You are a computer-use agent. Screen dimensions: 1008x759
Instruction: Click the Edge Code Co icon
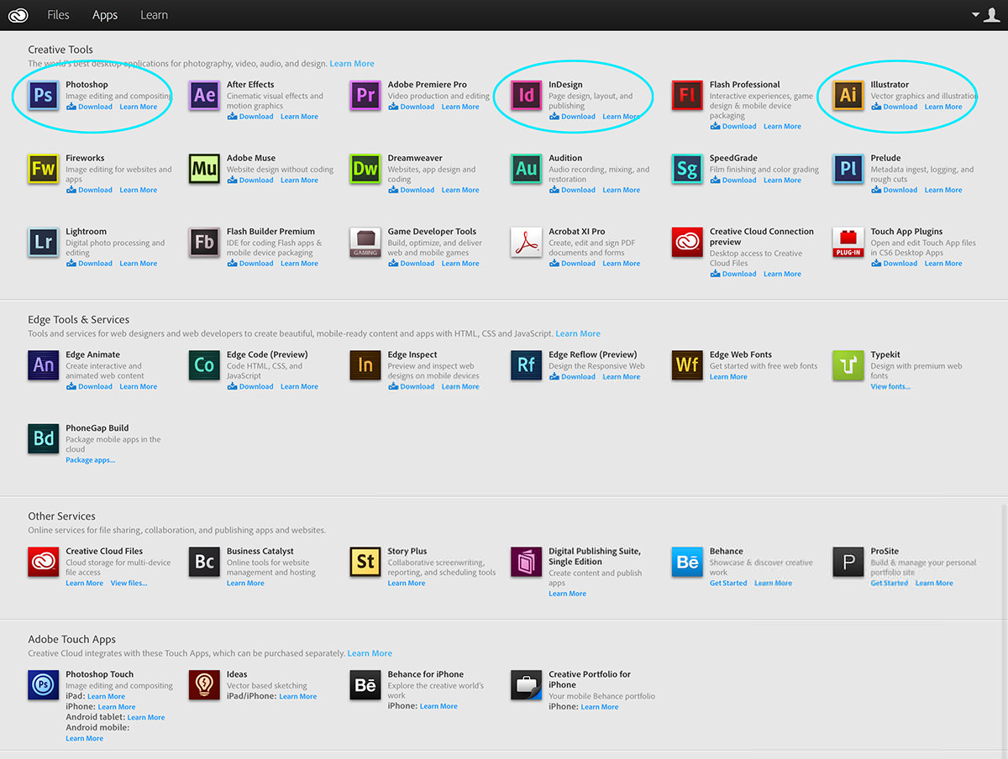click(204, 365)
